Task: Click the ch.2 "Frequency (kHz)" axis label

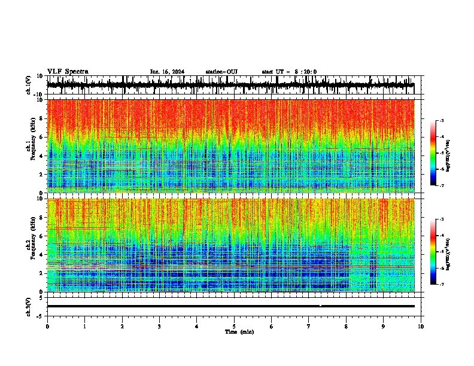Action: click(x=34, y=238)
